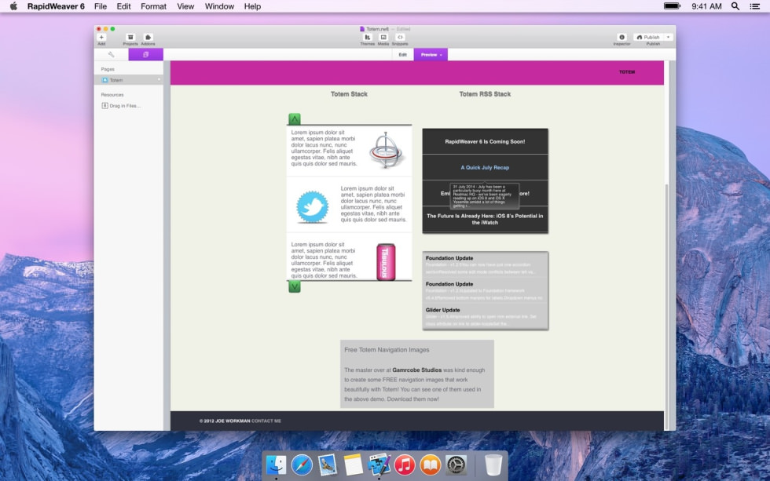Click CONTACT ME footer link
770x481 pixels.
[266, 421]
